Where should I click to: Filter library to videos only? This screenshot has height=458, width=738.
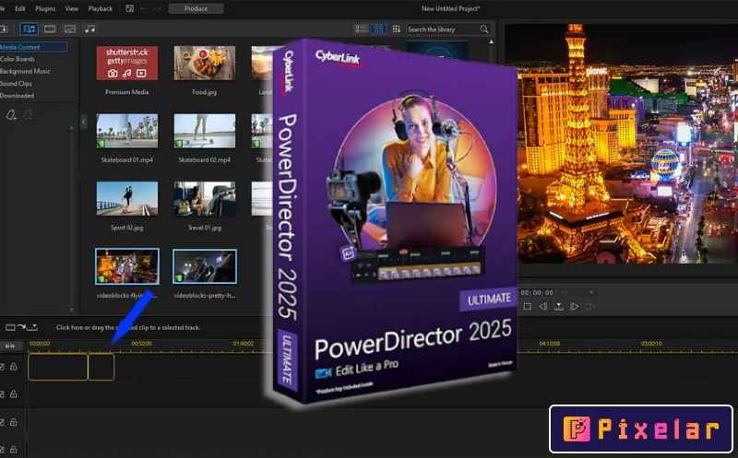[x=50, y=29]
